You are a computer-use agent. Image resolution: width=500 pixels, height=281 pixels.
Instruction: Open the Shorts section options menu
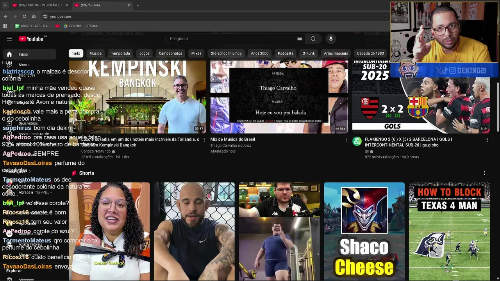(x=484, y=173)
